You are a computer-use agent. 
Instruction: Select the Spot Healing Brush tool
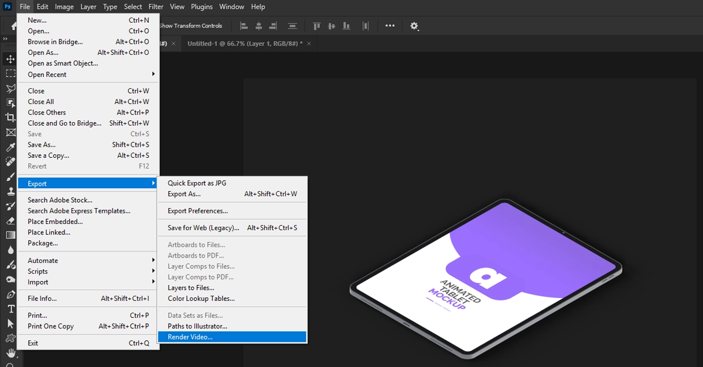point(11,161)
